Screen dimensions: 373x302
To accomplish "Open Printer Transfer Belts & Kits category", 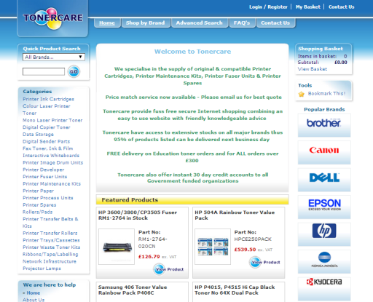I will point(50,223).
